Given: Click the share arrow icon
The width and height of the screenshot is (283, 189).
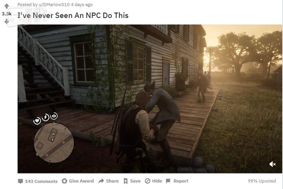Looking at the screenshot, I should tap(101, 181).
